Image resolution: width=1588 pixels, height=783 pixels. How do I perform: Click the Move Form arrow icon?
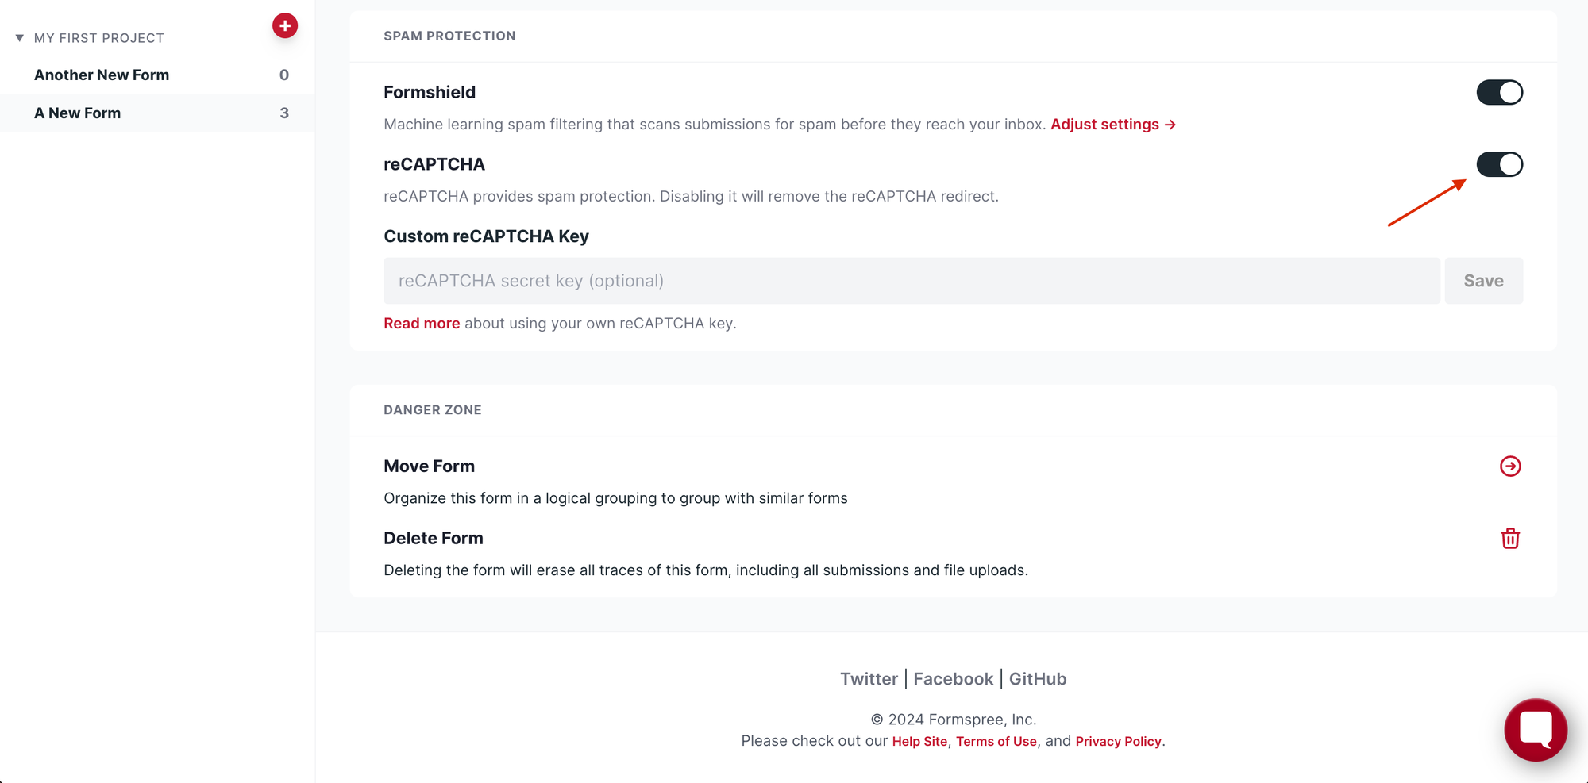tap(1510, 466)
